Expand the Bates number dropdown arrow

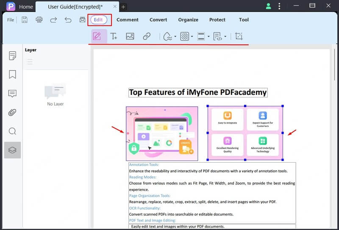[225, 36]
